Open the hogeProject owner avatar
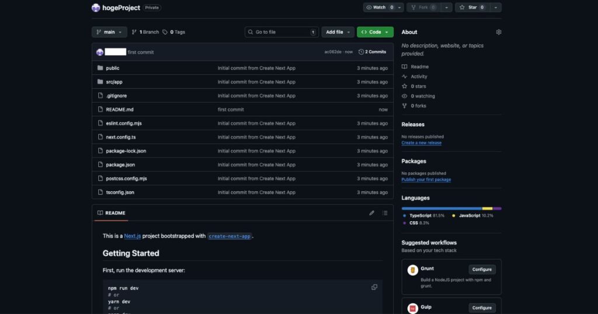Viewport: 598px width, 314px height. point(96,8)
